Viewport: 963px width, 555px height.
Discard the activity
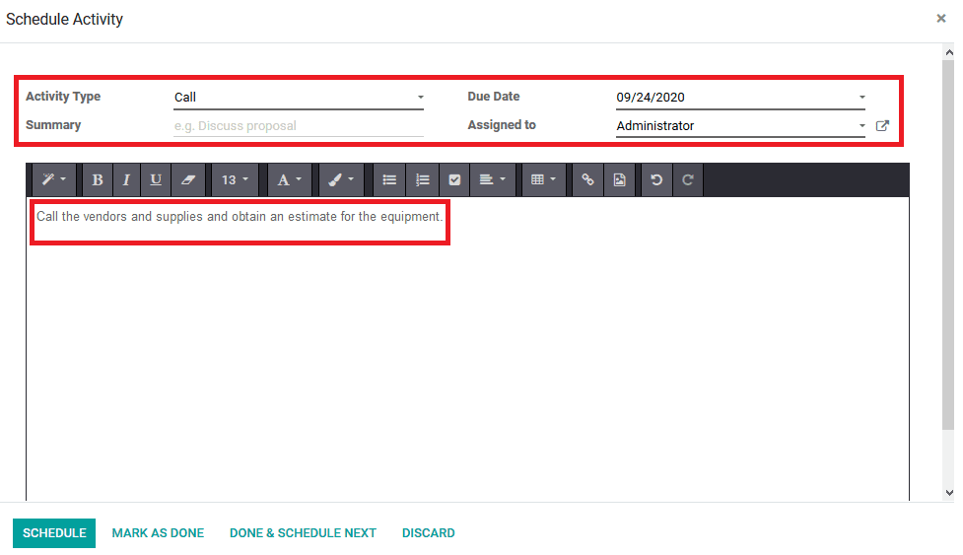click(x=428, y=533)
